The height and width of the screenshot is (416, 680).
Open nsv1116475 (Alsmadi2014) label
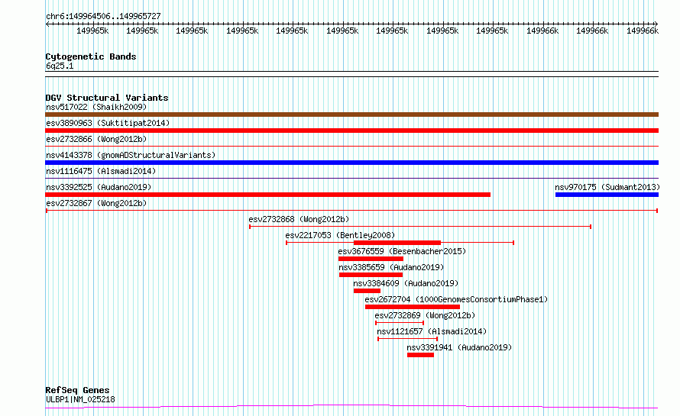point(101,171)
